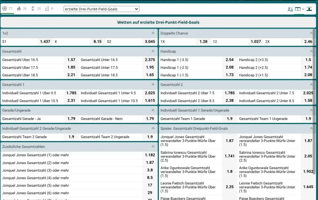Collapse Individuell Gesamtzahl 1 Gerade/Ungerade section

tap(311, 110)
